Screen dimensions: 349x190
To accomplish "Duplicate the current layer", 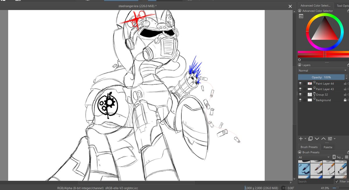I will pos(310,139).
